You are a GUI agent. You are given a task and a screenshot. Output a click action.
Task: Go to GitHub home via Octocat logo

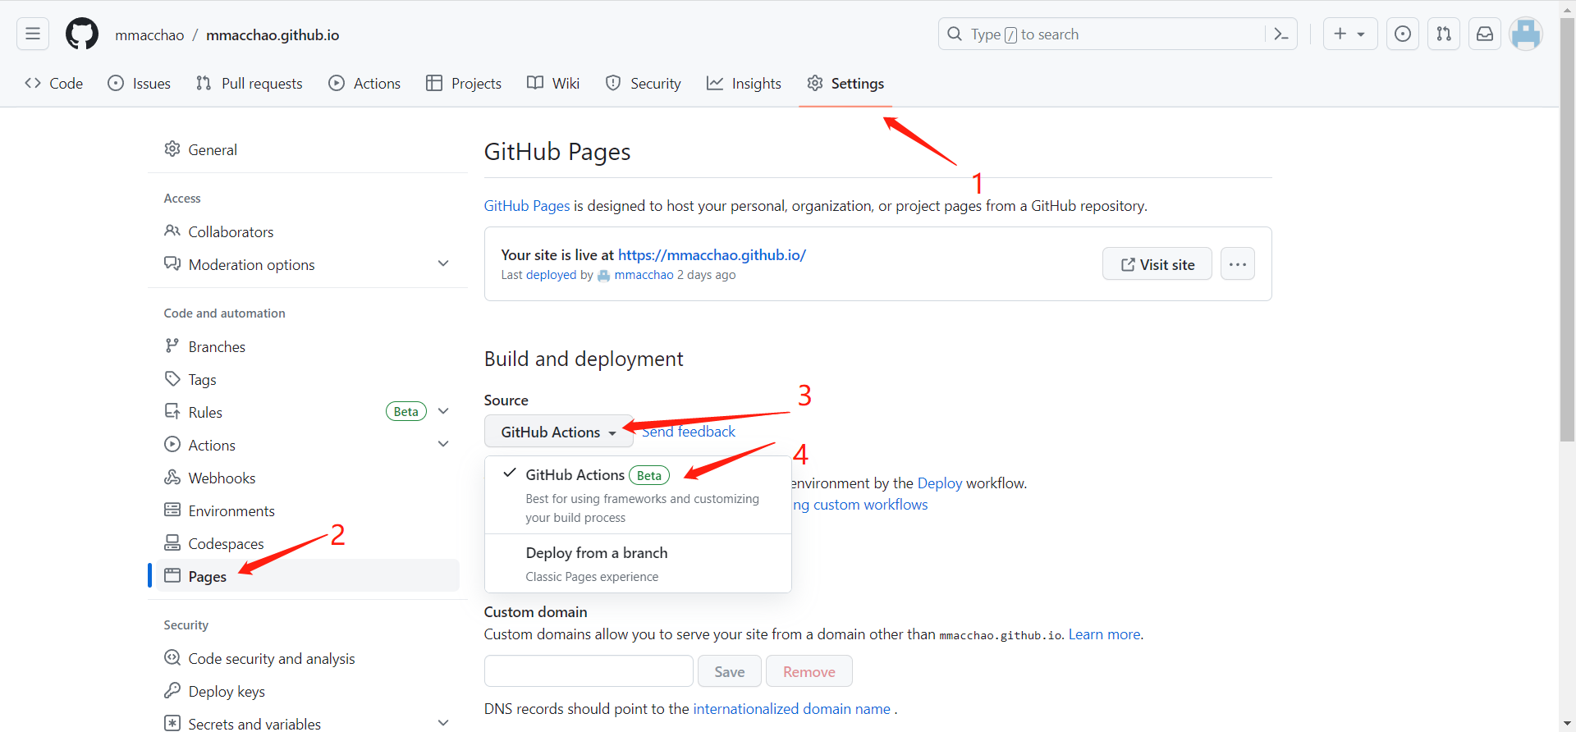click(82, 34)
